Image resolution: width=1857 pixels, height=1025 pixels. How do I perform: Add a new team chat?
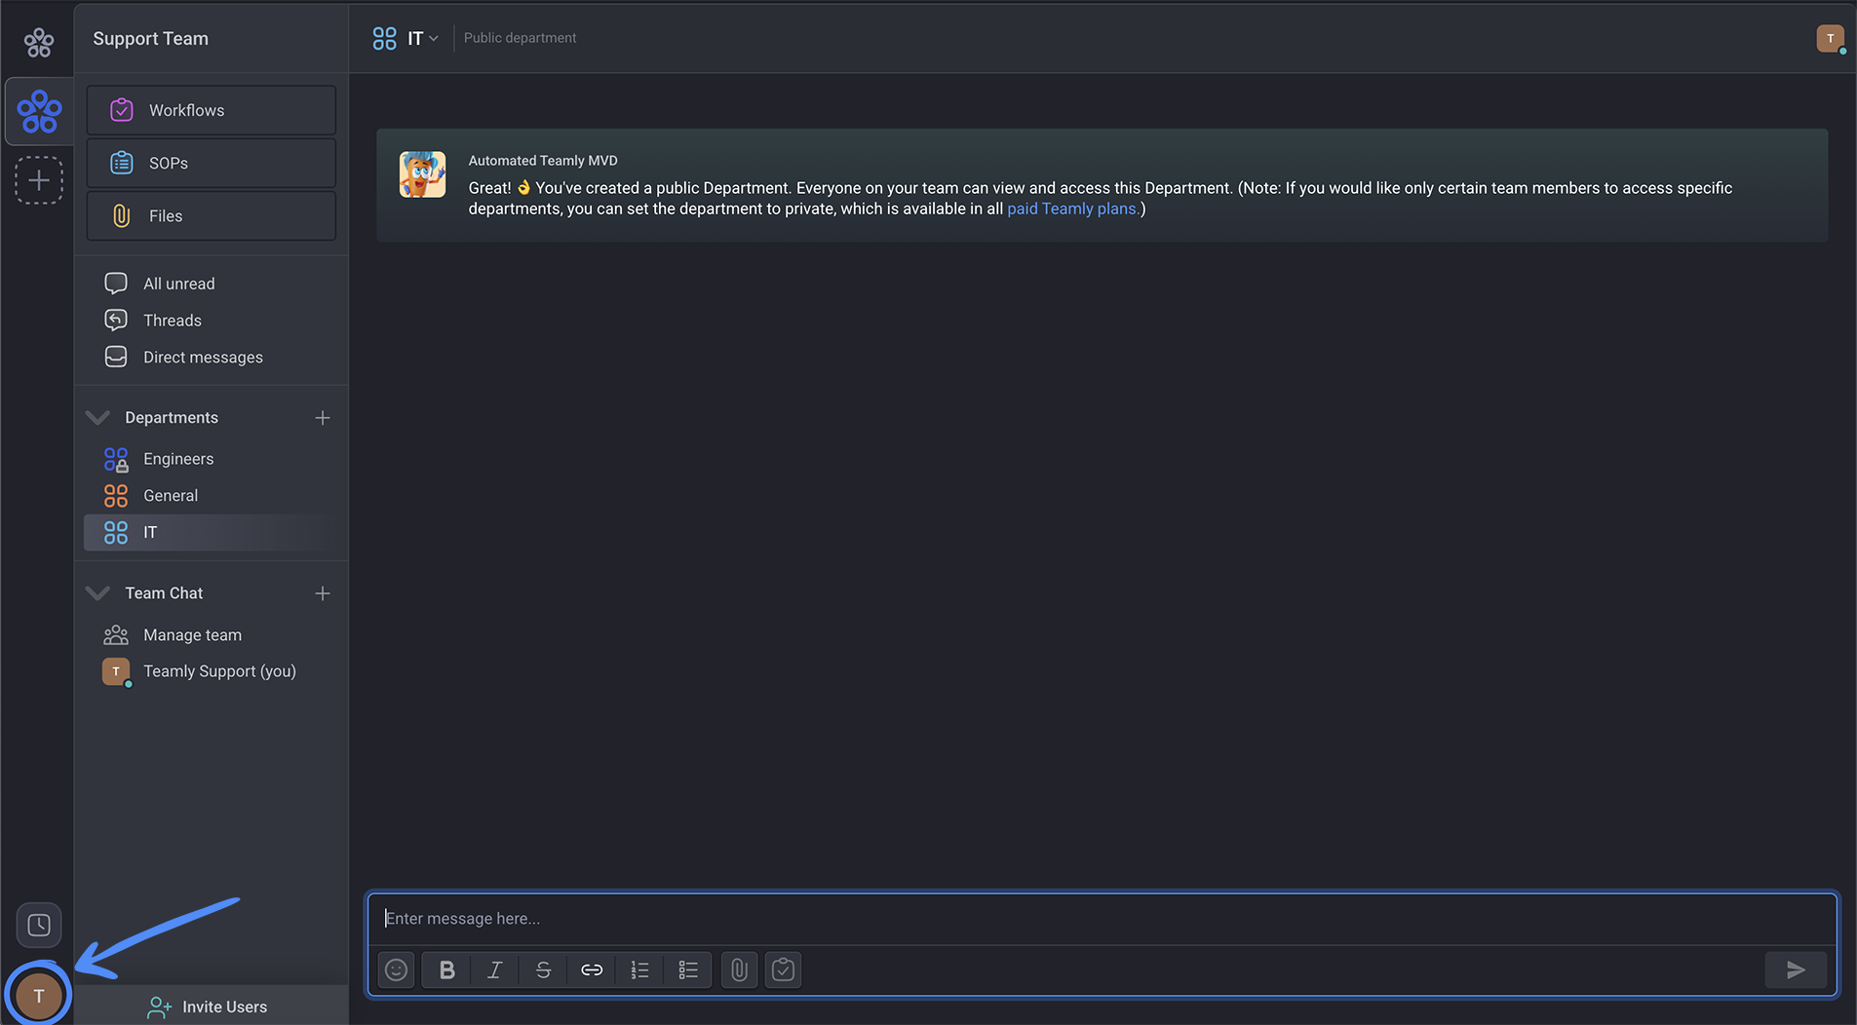(x=323, y=593)
